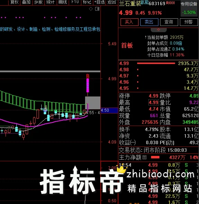Toggle the side panel layout icon
Screen dimensions: 199x204
pyautogui.click(x=97, y=9)
